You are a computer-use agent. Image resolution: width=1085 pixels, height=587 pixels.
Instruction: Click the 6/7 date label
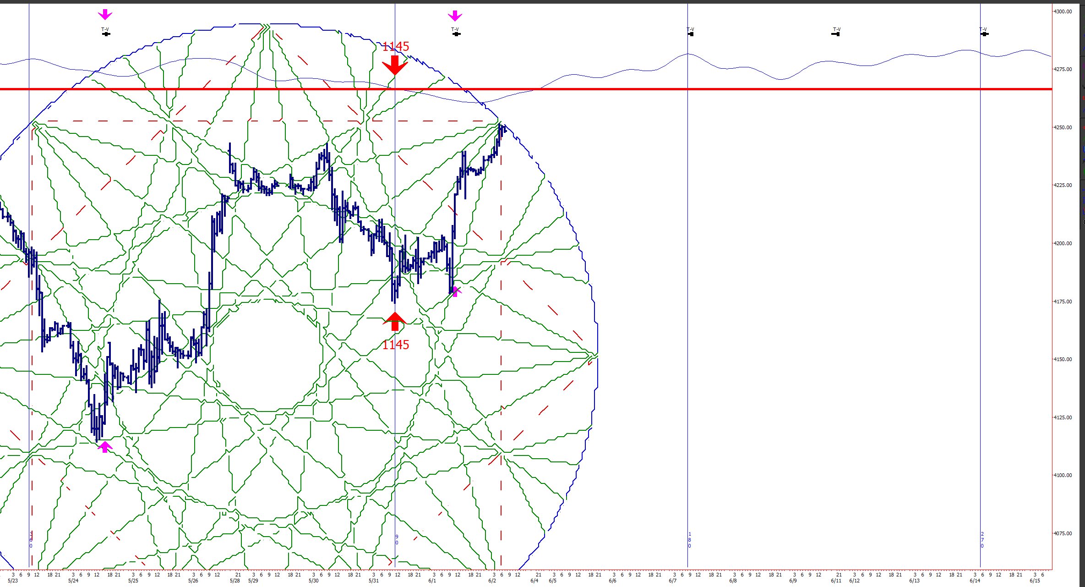672,581
